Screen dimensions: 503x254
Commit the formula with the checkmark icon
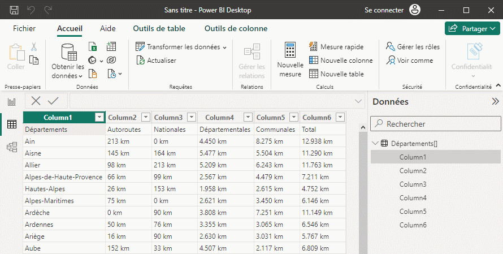pyautogui.click(x=53, y=101)
